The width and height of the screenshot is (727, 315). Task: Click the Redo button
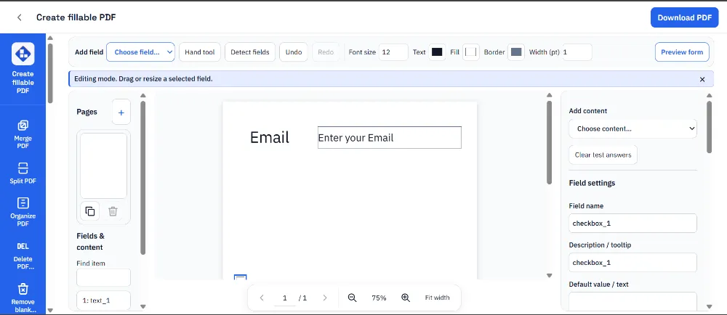[326, 52]
